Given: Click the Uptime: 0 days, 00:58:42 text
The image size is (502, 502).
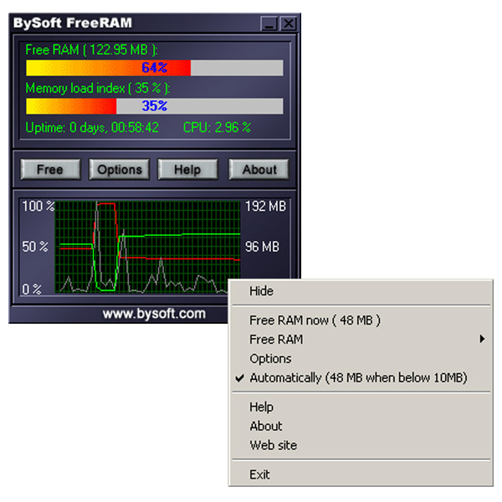Looking at the screenshot, I should point(92,127).
